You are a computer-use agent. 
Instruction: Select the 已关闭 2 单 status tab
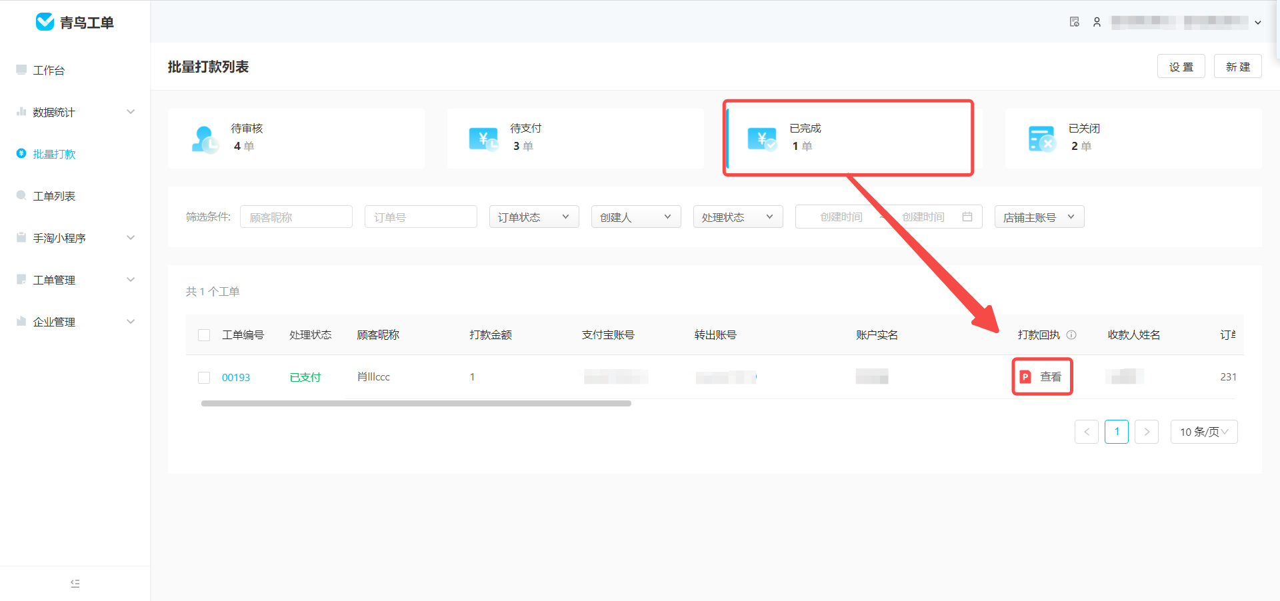[x=1133, y=139]
